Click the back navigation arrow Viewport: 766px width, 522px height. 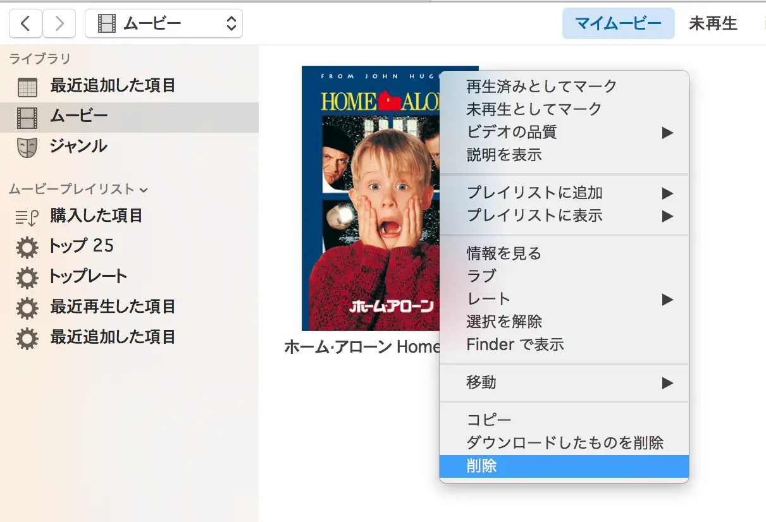[25, 24]
